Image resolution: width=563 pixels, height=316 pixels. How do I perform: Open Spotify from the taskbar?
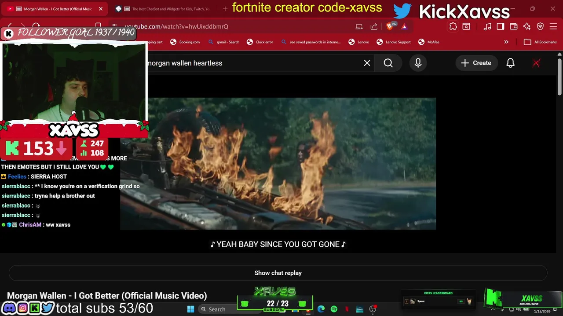334,309
